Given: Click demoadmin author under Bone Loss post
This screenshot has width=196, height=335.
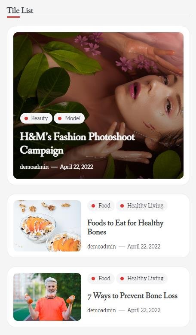Looking at the screenshot, I should 101,310.
